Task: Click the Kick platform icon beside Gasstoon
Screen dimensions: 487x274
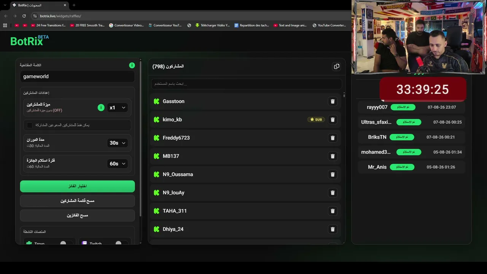Action: tap(156, 101)
